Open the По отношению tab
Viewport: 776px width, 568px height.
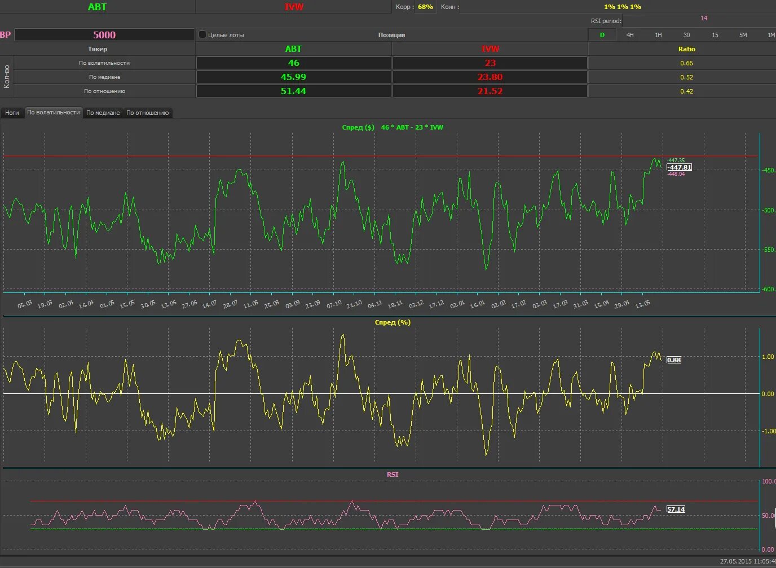(x=147, y=113)
